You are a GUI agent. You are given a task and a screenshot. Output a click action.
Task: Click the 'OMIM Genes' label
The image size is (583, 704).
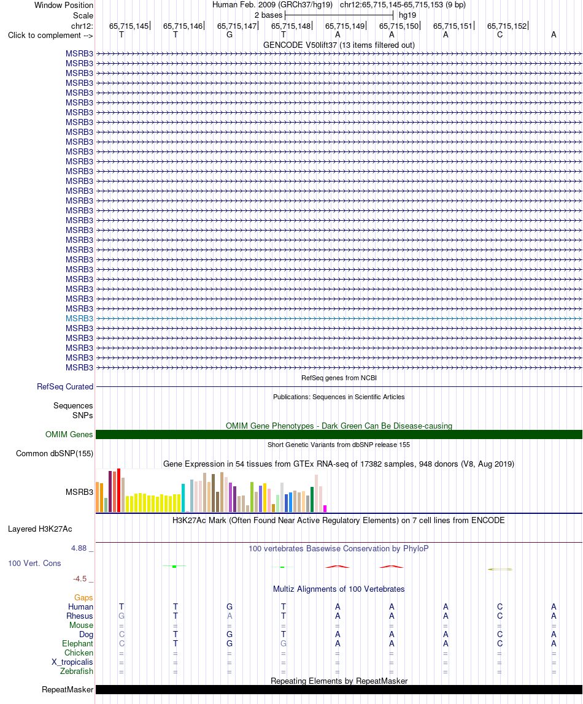pos(69,435)
